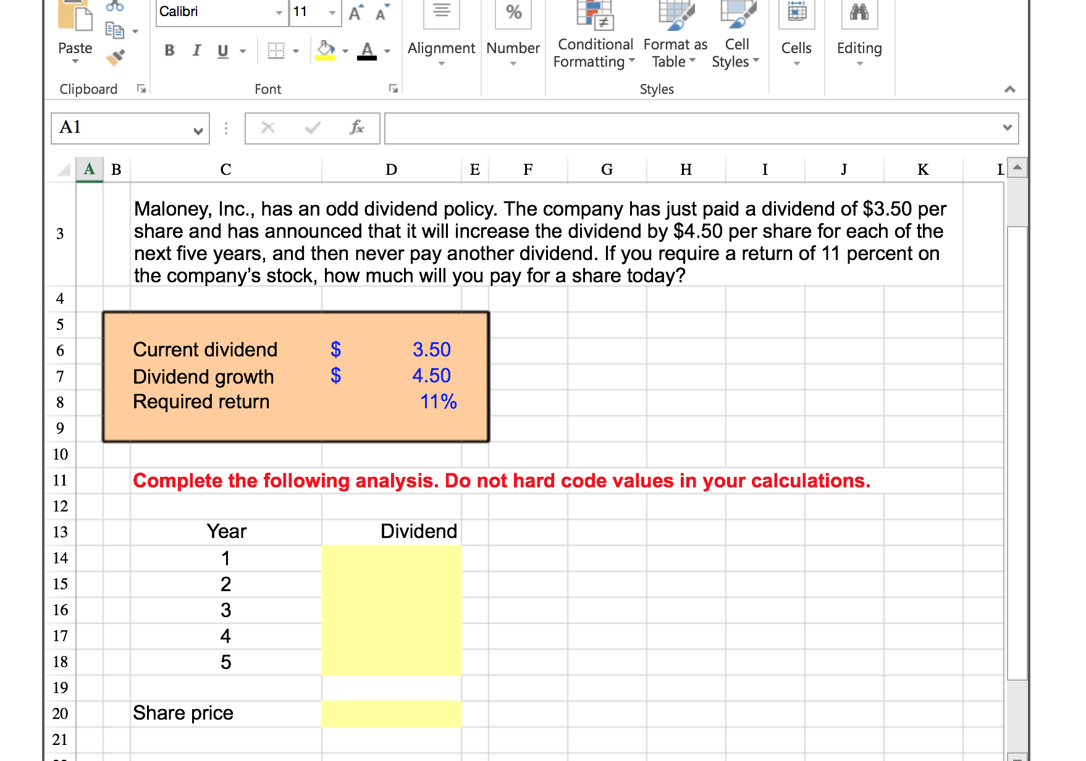Image resolution: width=1086 pixels, height=761 pixels.
Task: Click the Format Painter brush icon
Action: [x=115, y=57]
